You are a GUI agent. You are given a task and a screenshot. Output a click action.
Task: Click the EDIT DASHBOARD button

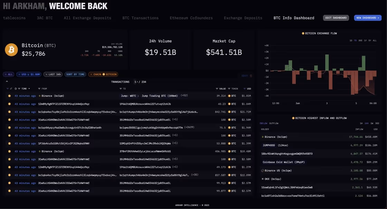click(336, 18)
